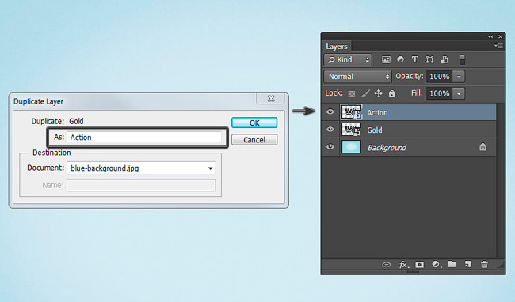515x302 pixels.
Task: Click the Fill 100% value field
Action: click(439, 93)
